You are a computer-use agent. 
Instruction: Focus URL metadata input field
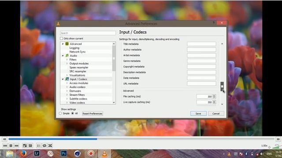[x=201, y=84]
